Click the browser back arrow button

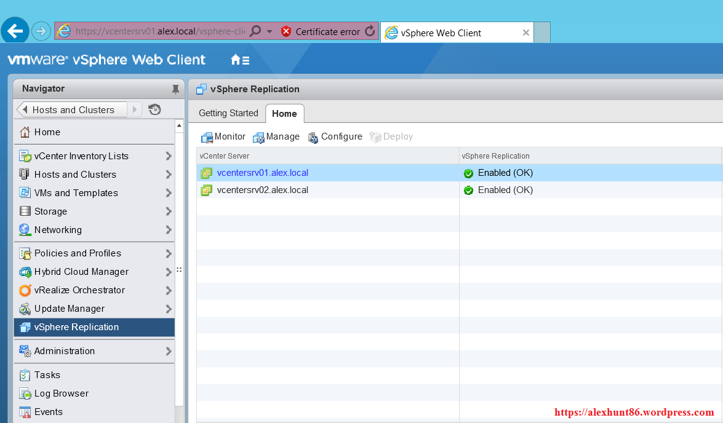tap(15, 31)
